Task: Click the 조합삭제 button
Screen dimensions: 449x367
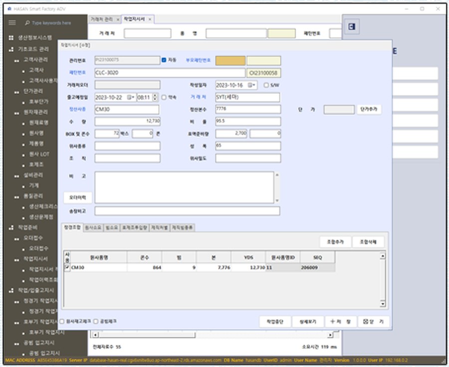Action: (x=368, y=242)
